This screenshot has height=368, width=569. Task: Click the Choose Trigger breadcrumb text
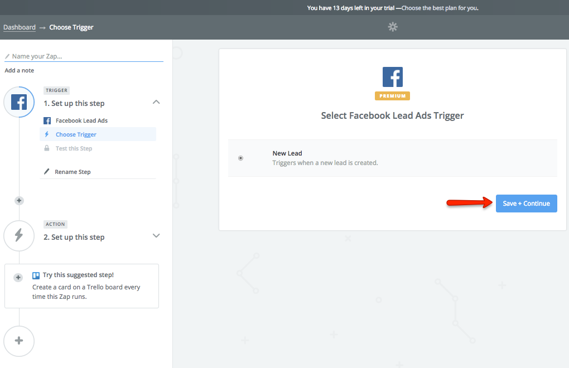pos(71,27)
